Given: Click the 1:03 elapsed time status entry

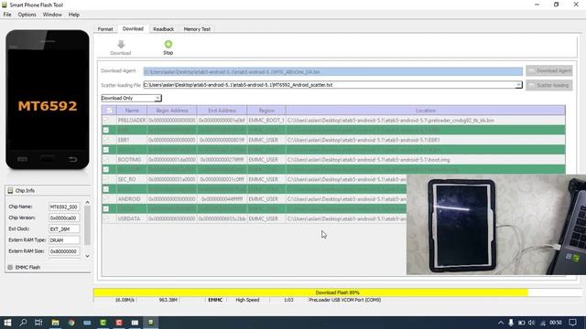Looking at the screenshot, I should 288,300.
